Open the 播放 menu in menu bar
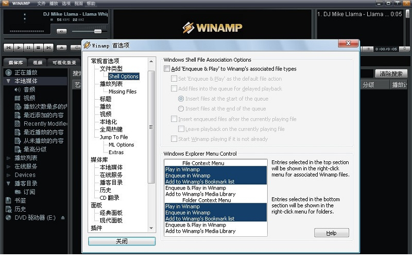The width and height of the screenshot is (412, 264). [54, 4]
